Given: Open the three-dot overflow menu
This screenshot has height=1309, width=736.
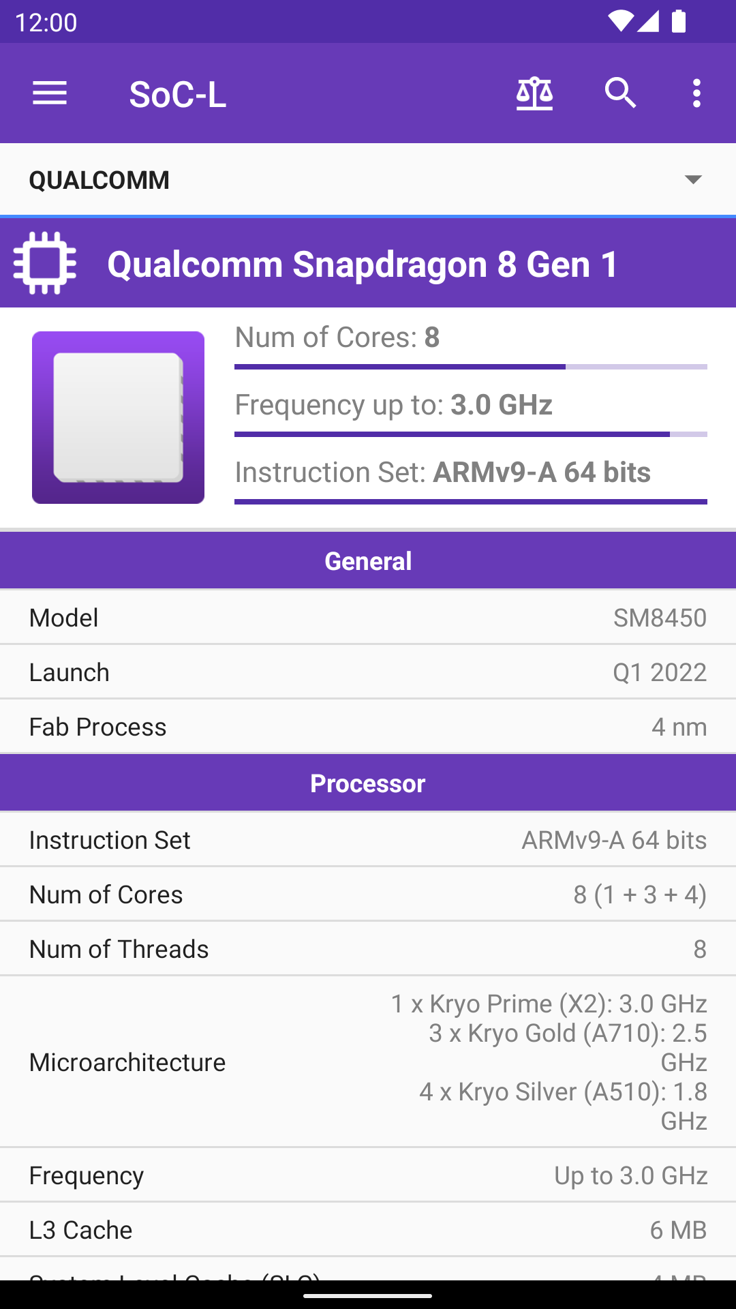Looking at the screenshot, I should (696, 93).
